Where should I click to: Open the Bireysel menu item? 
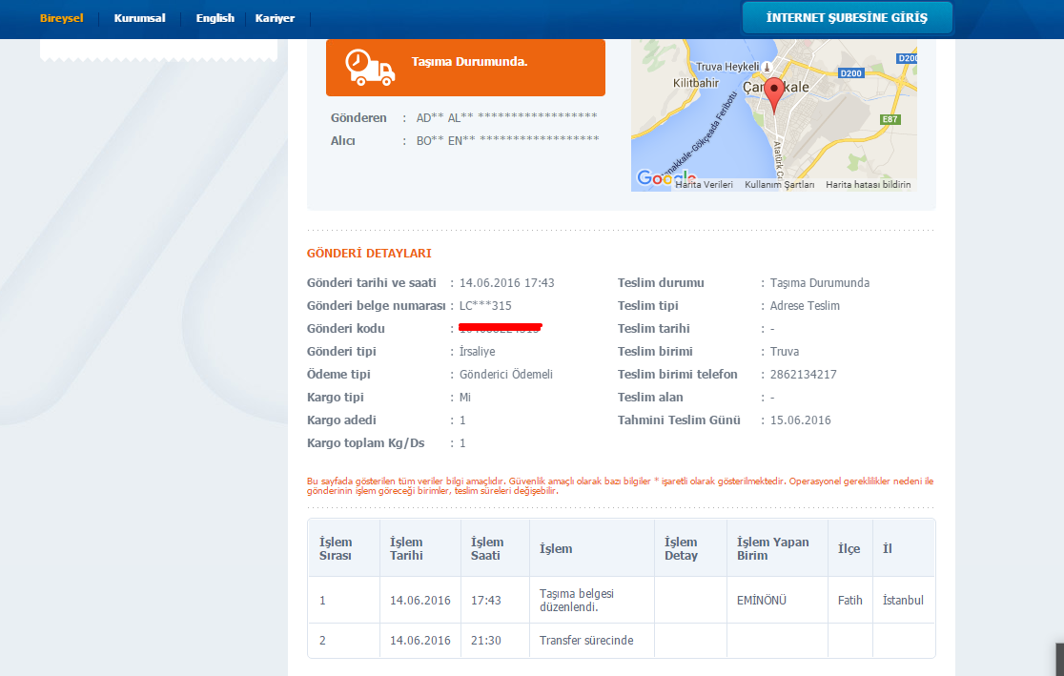[x=62, y=18]
